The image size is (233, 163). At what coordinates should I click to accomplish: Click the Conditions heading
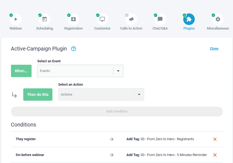24,125
